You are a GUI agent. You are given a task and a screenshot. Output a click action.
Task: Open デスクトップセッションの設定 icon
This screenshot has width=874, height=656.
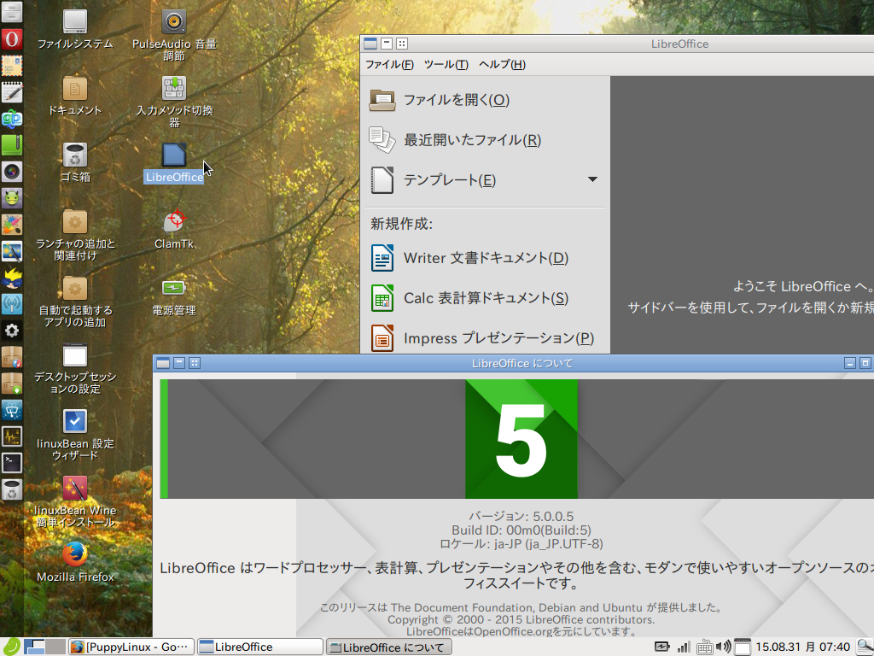(75, 368)
